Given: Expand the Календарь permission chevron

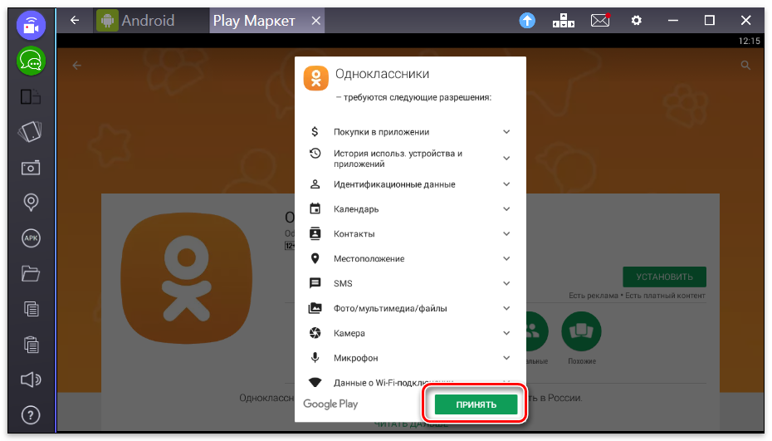Looking at the screenshot, I should coord(506,209).
